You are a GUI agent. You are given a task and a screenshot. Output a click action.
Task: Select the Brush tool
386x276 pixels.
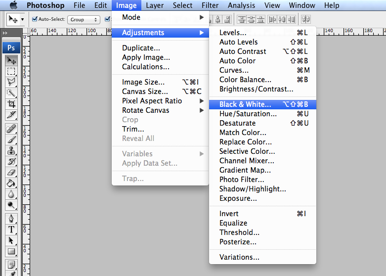(x=11, y=139)
